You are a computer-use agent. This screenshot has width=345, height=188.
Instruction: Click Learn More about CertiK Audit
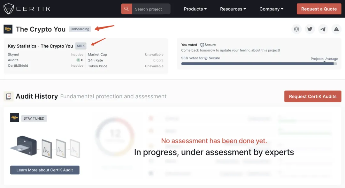coord(45,170)
